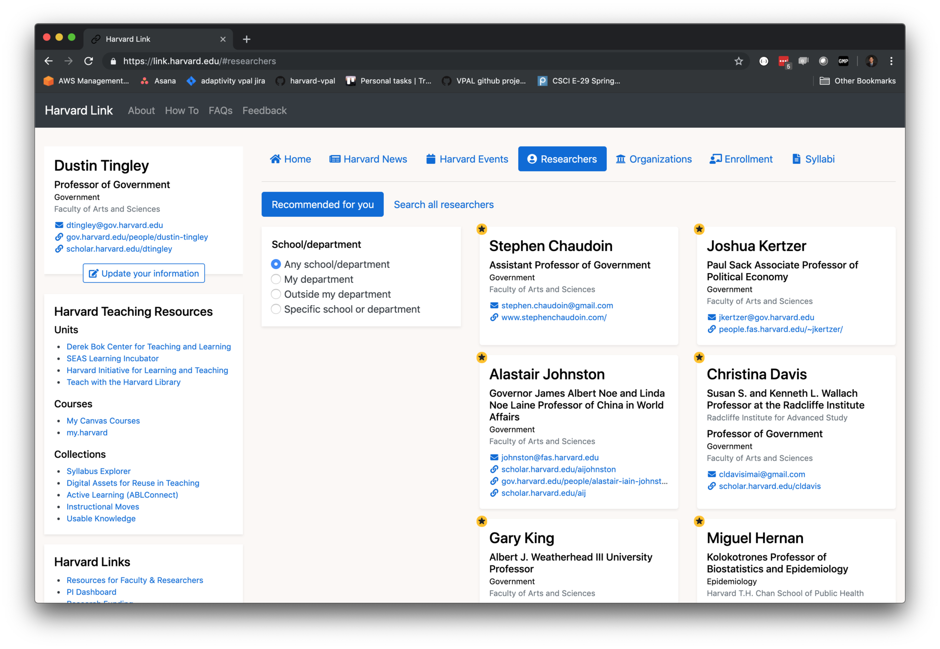Image resolution: width=940 pixels, height=649 pixels.
Task: Select 'My department' radio option
Action: 276,279
